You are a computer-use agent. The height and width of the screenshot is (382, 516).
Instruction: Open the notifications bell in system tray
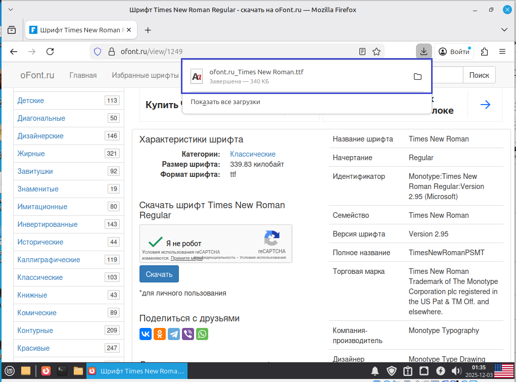click(375, 371)
